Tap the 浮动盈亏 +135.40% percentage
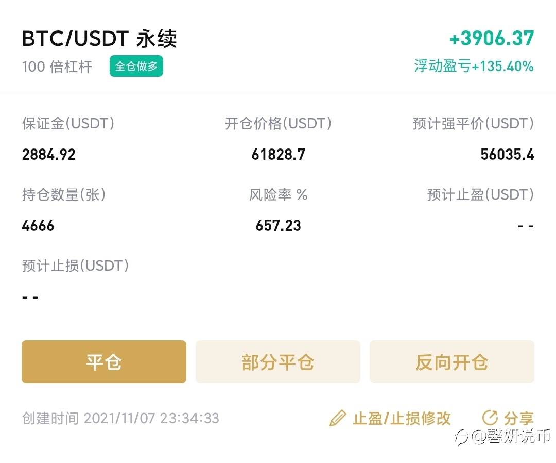The image size is (556, 463). (x=474, y=67)
